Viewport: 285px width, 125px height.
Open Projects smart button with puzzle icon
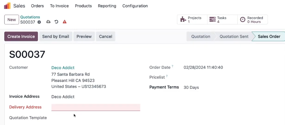click(192, 20)
